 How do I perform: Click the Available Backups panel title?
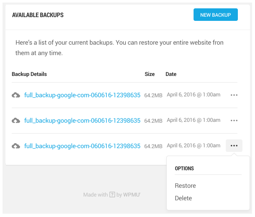(38, 15)
